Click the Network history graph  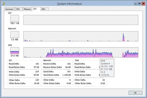[x=81, y=36]
